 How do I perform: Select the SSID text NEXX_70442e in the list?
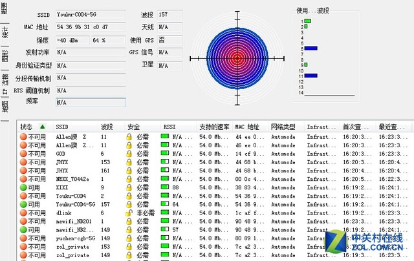tap(72, 179)
